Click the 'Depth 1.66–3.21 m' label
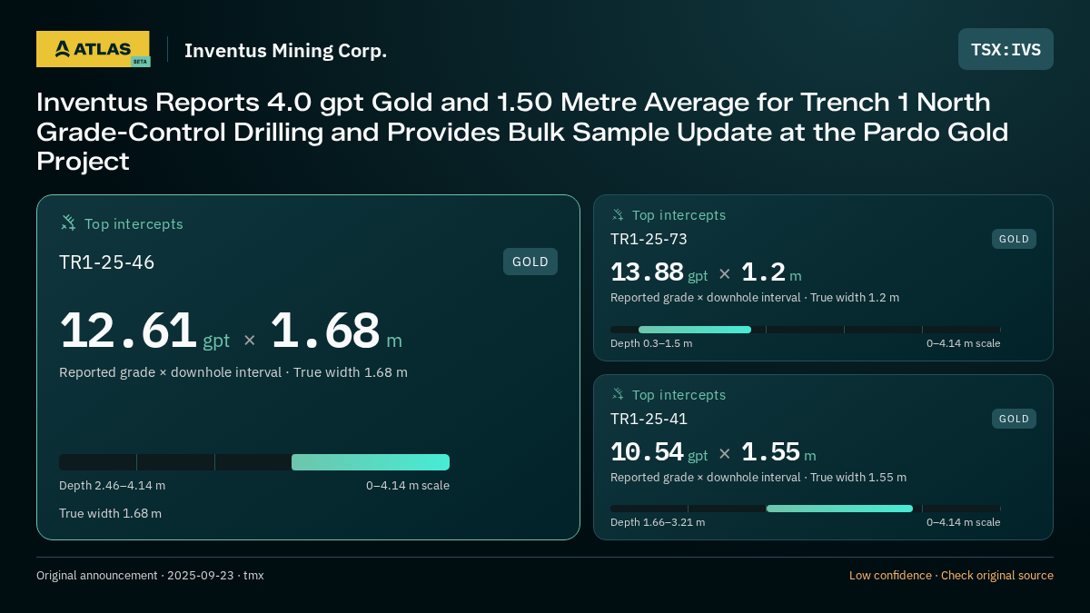 pyautogui.click(x=658, y=522)
